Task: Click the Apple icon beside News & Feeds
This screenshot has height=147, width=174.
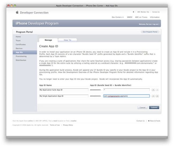Action: coord(149,121)
